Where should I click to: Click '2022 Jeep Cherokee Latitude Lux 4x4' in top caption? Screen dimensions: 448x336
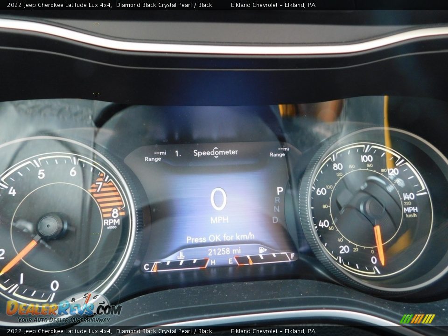point(59,5)
